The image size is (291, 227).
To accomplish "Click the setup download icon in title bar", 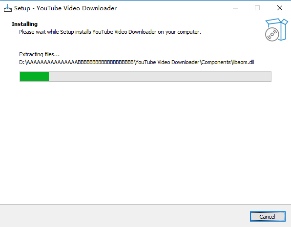I will point(8,8).
